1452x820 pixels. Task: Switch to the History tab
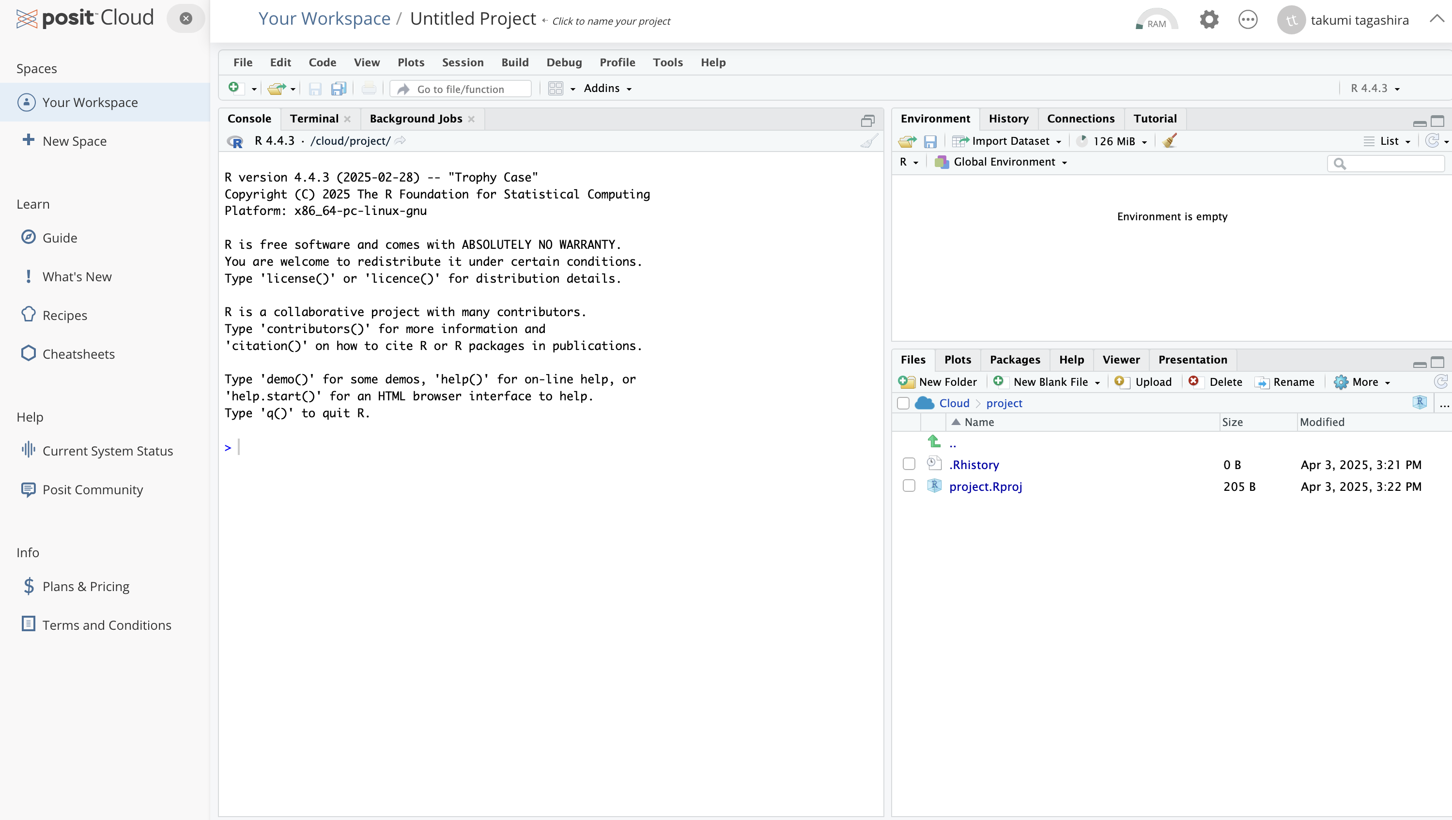[x=1008, y=118]
